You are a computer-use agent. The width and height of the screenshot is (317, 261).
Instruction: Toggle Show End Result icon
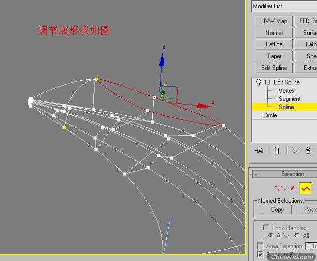click(x=277, y=150)
